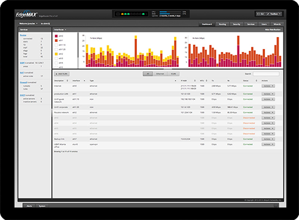
Task: Click the 'Backup link' description cell
Action: (x=59, y=139)
